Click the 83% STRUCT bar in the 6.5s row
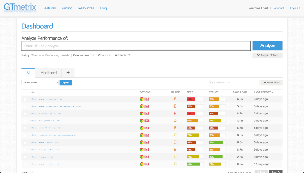Viewport: 304px width, 173px height. tap(217, 142)
